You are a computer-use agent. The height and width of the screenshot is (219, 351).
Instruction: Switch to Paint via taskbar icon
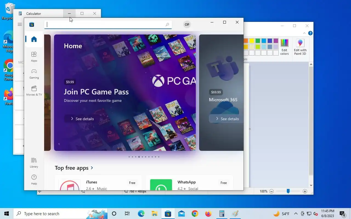pyautogui.click(x=235, y=214)
